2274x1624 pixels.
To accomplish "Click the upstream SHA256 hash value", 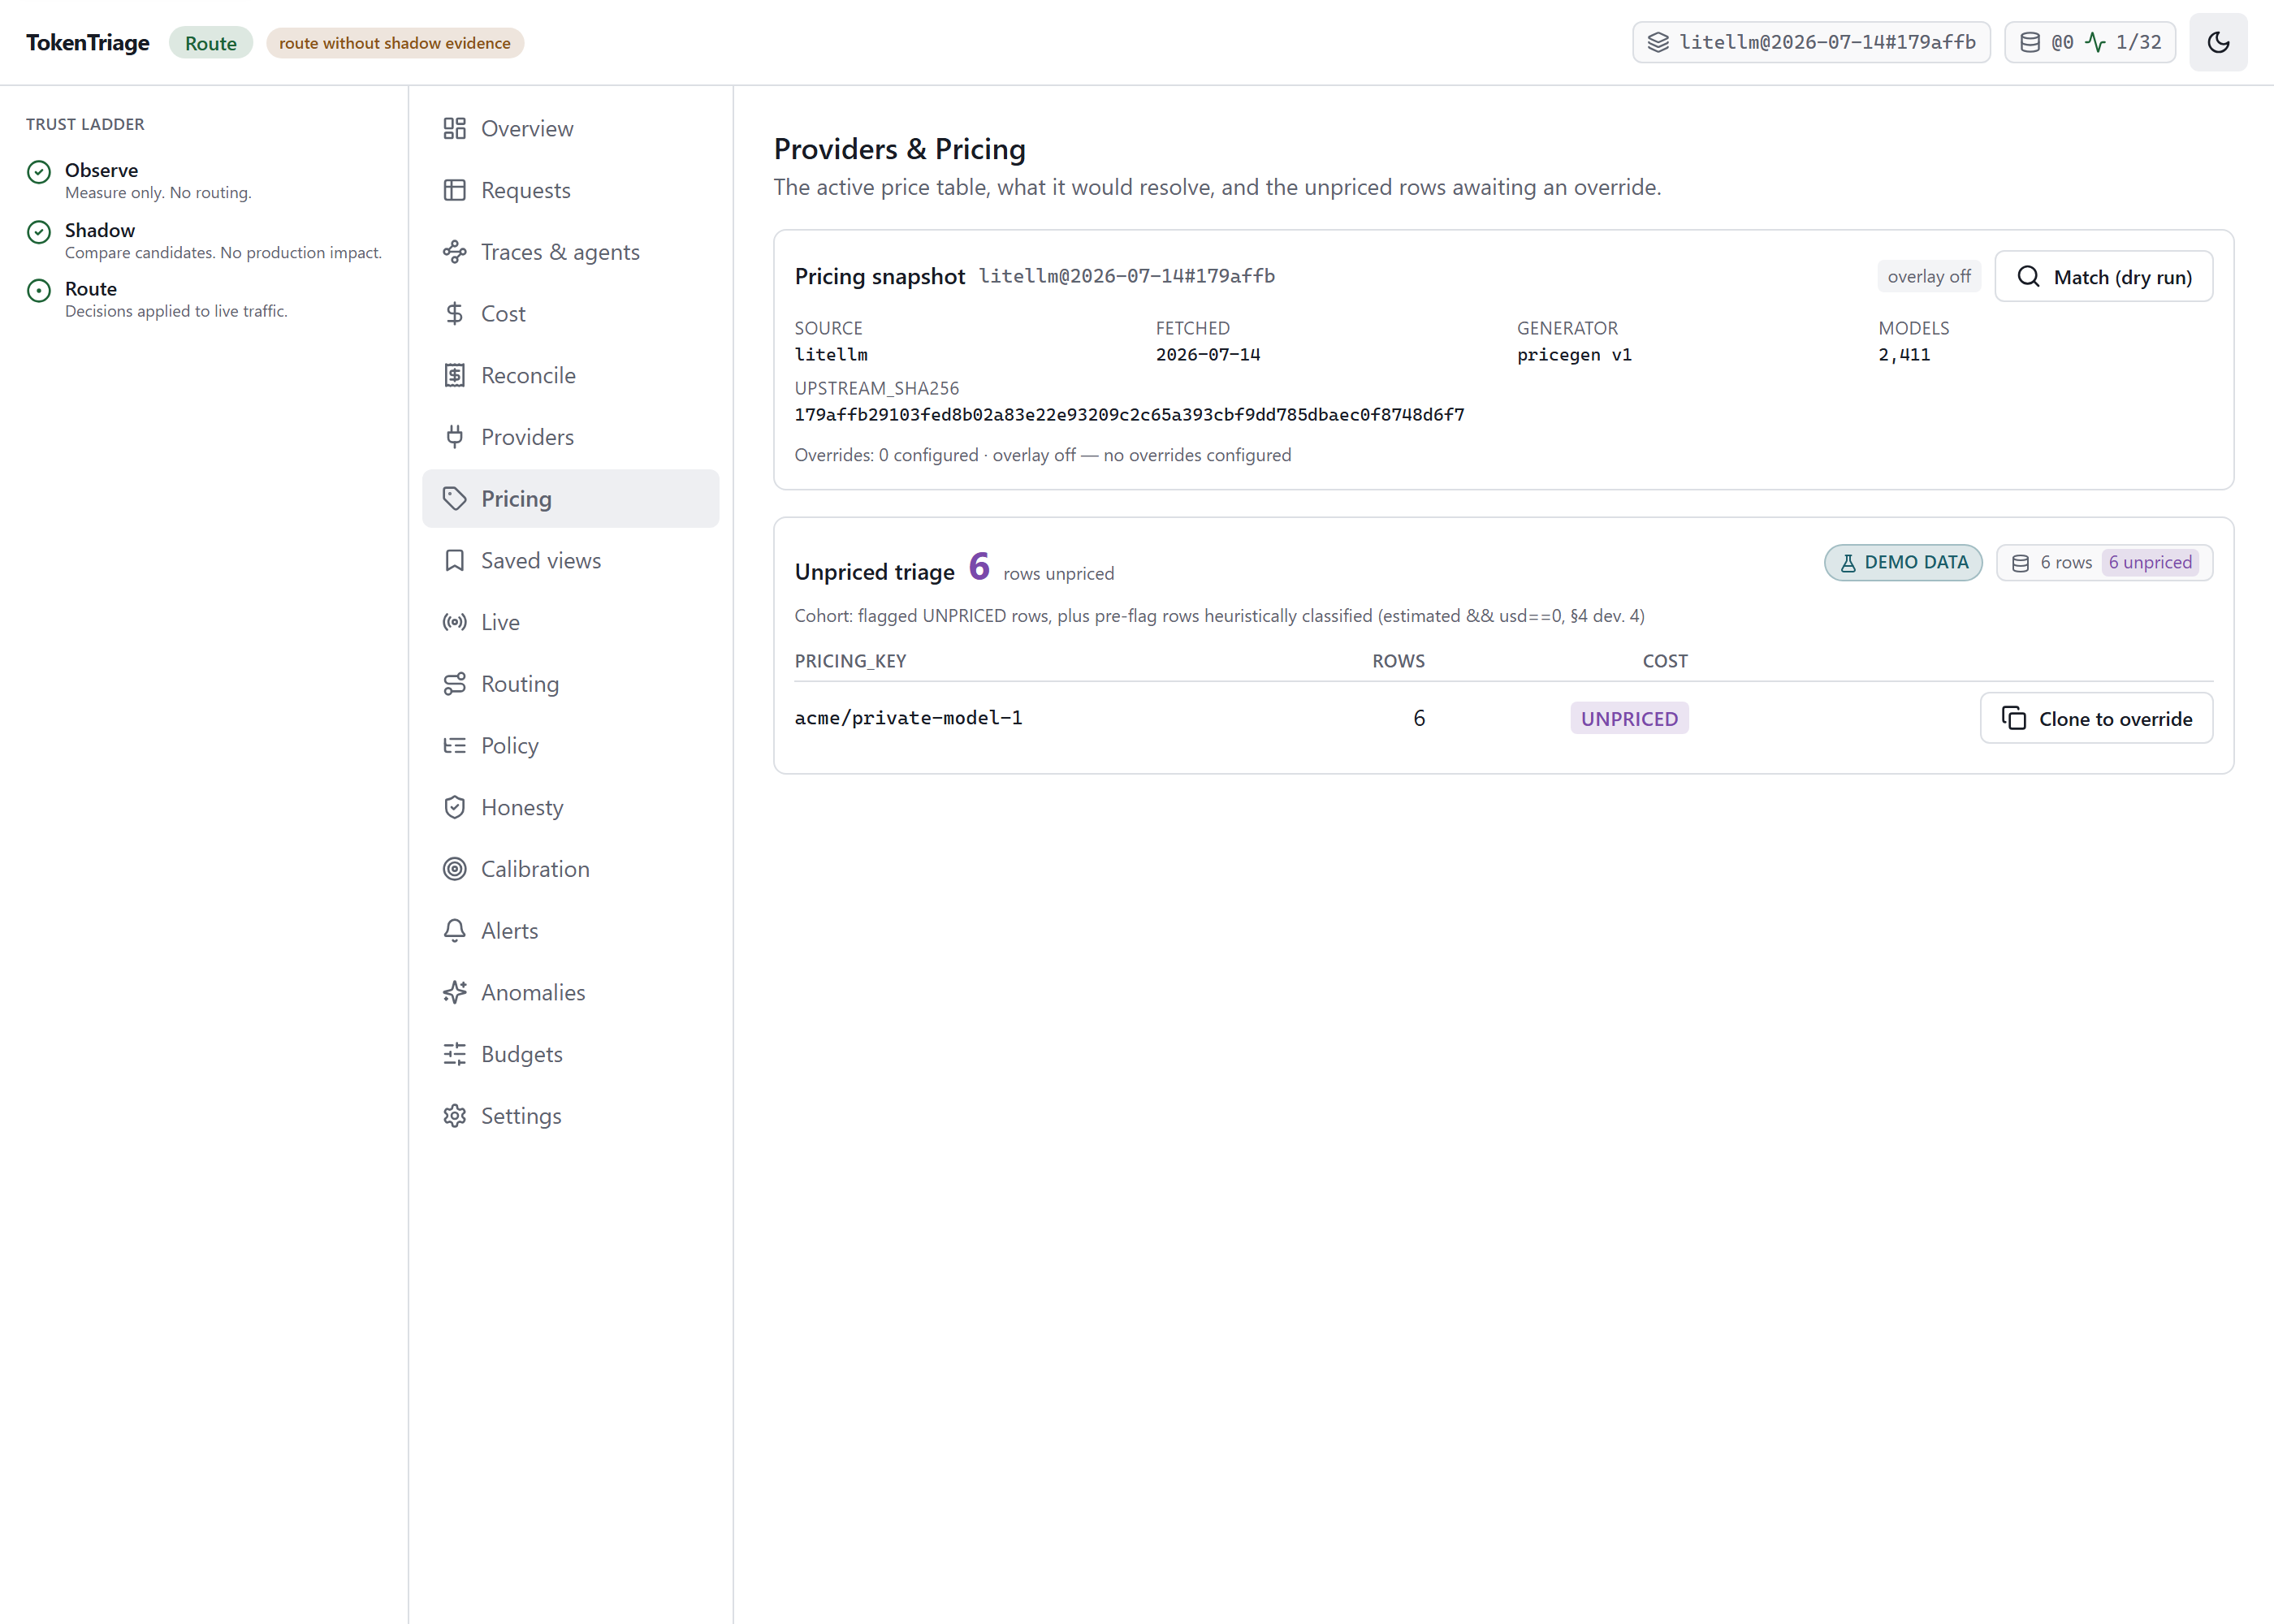I will click(1129, 414).
